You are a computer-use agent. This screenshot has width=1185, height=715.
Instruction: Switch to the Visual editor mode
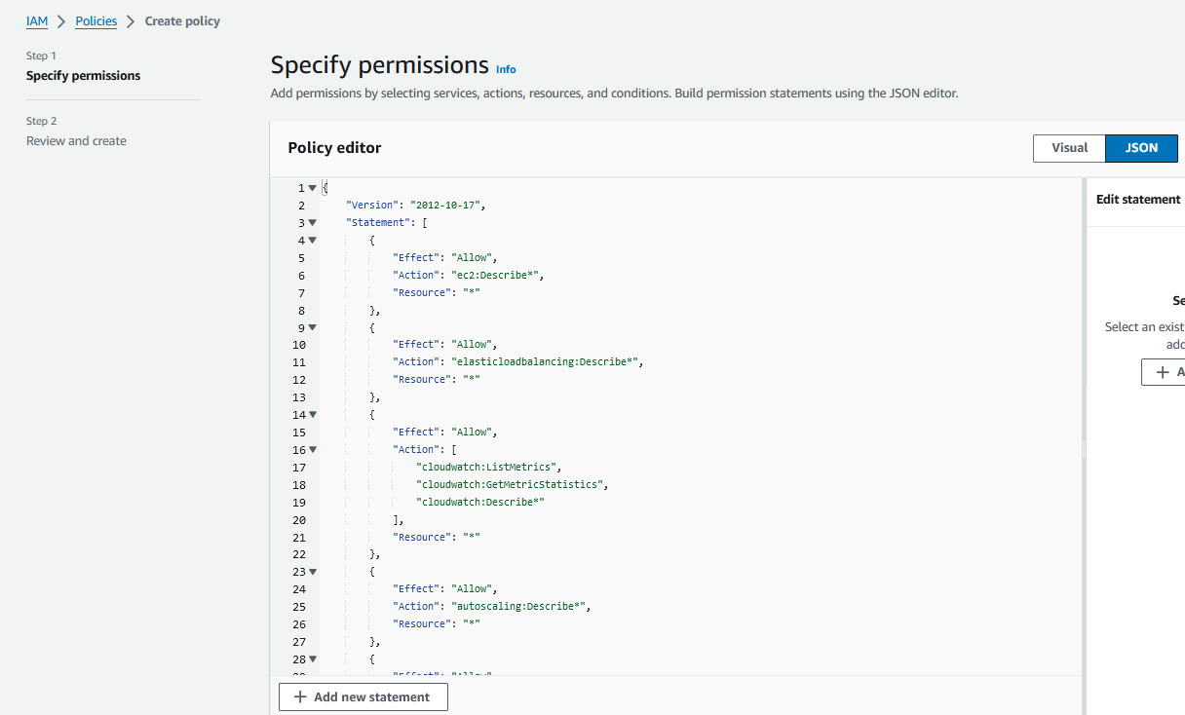1069,148
